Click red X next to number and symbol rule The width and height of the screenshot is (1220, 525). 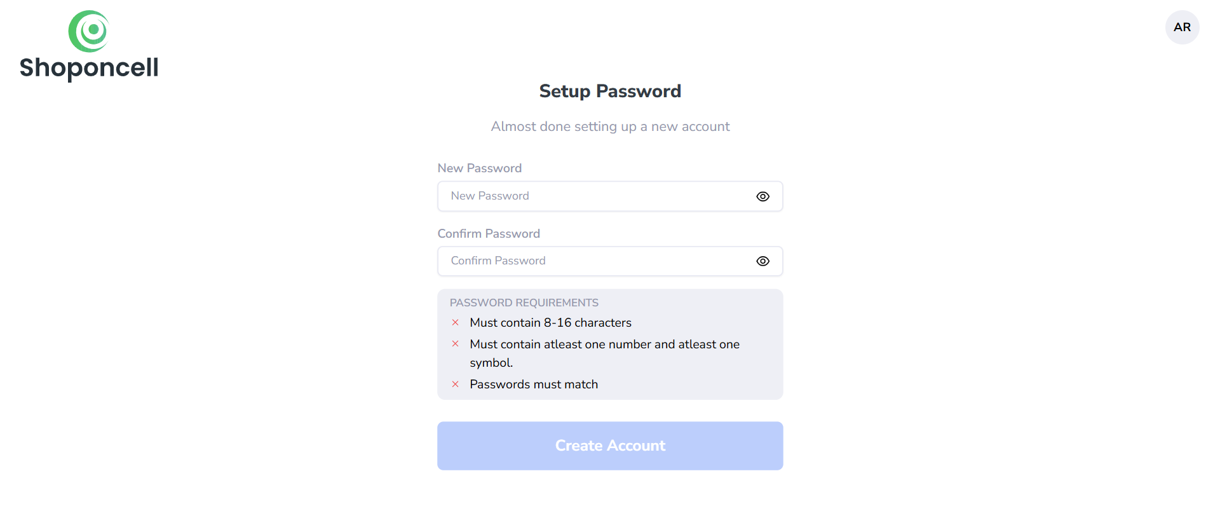[455, 344]
